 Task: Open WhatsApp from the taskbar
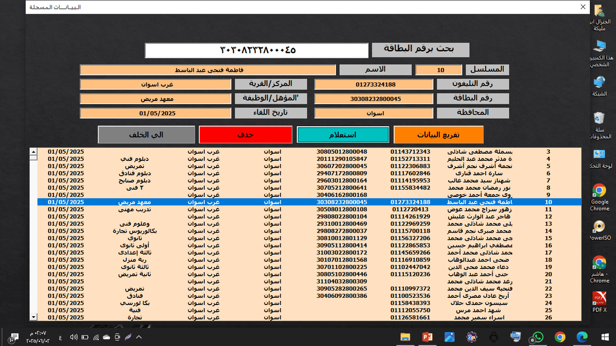point(538,338)
